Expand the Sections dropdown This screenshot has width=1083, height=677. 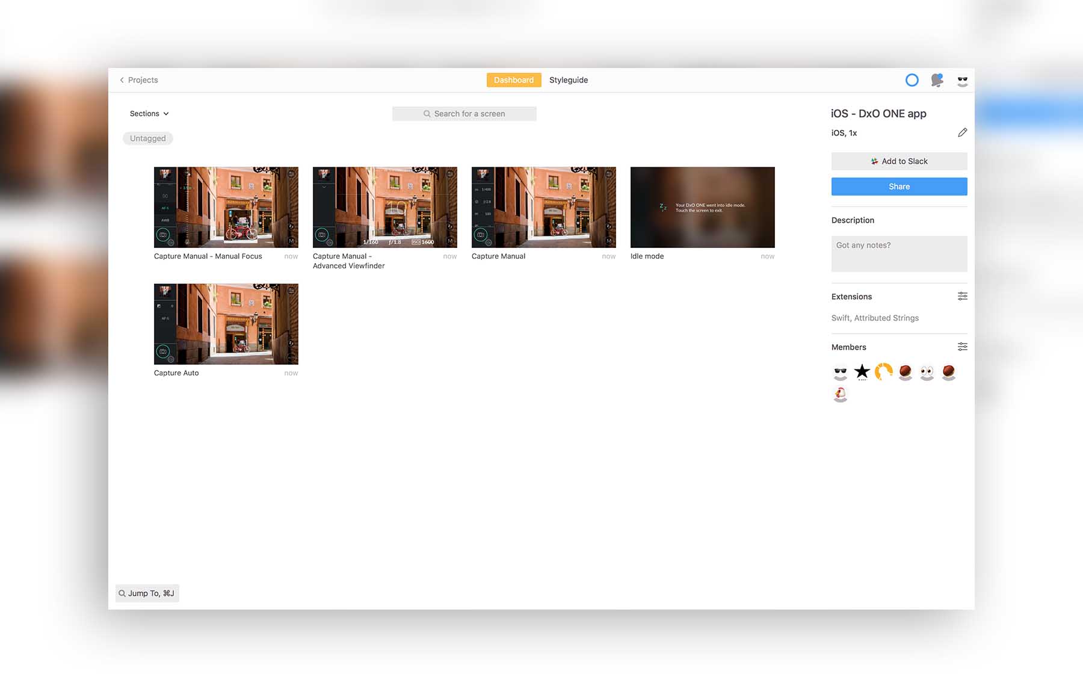149,114
